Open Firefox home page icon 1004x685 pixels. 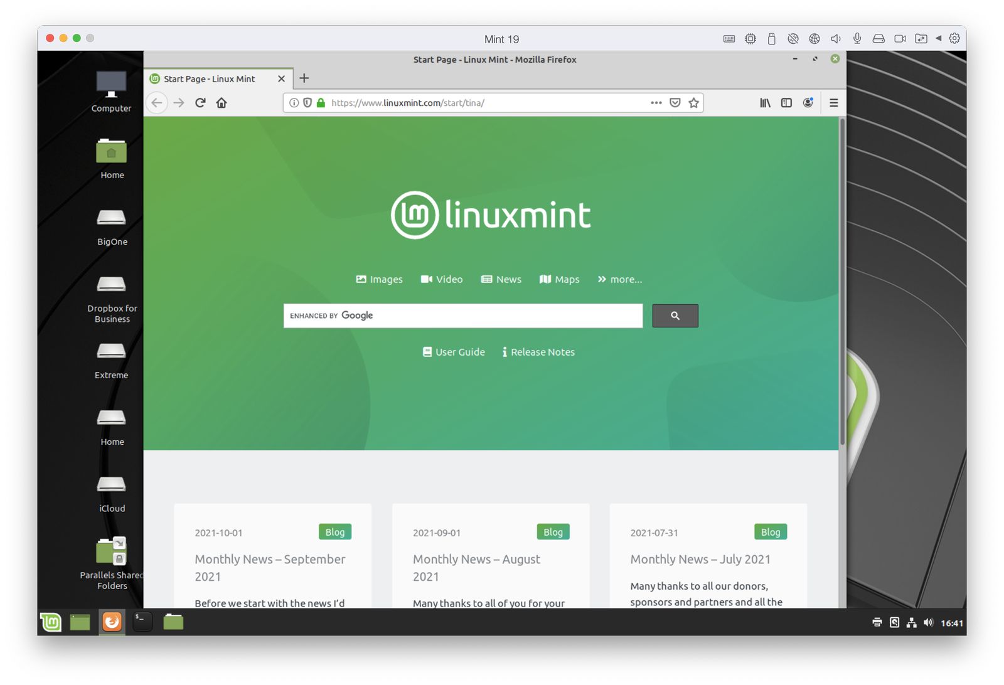click(x=222, y=103)
